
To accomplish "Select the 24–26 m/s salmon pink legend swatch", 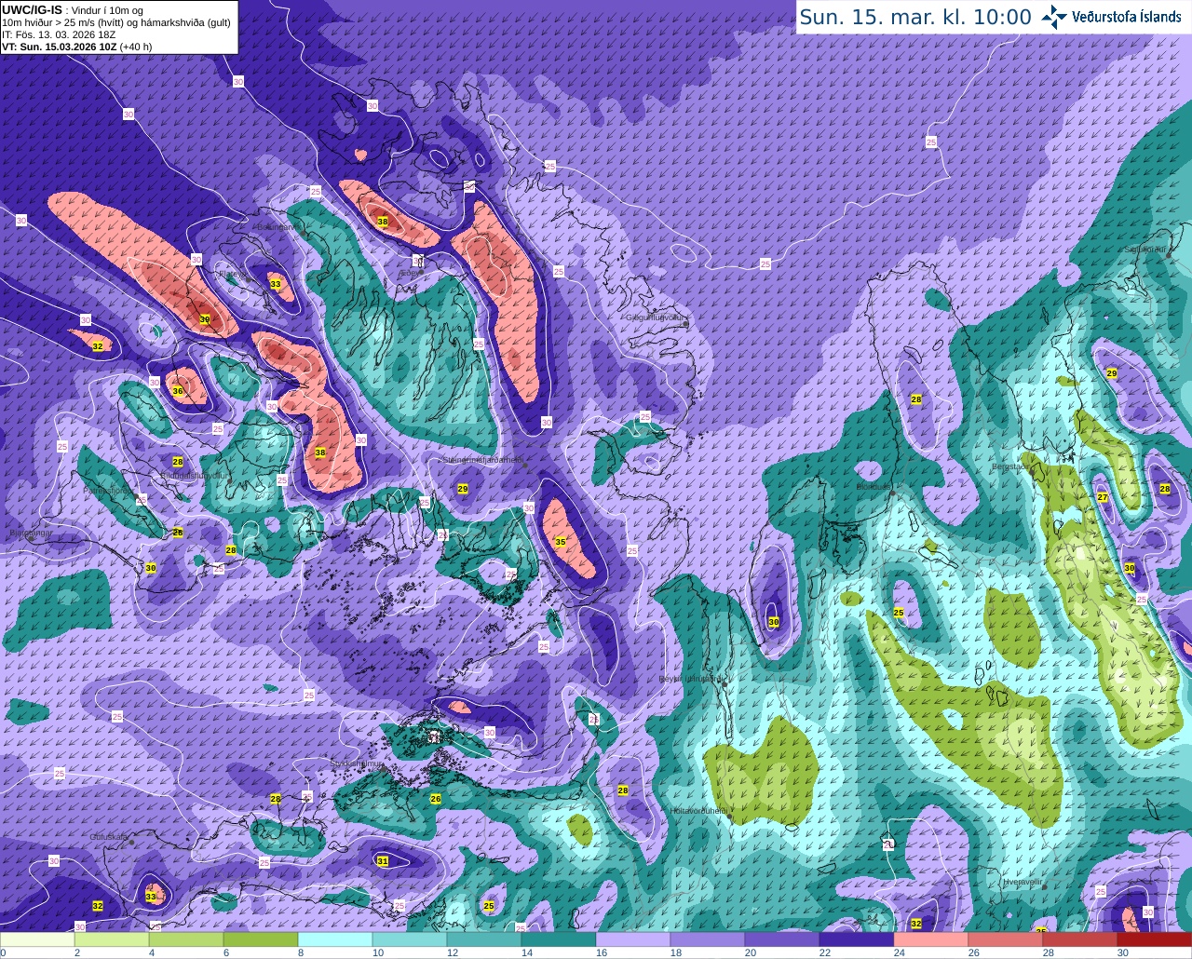I will (931, 939).
